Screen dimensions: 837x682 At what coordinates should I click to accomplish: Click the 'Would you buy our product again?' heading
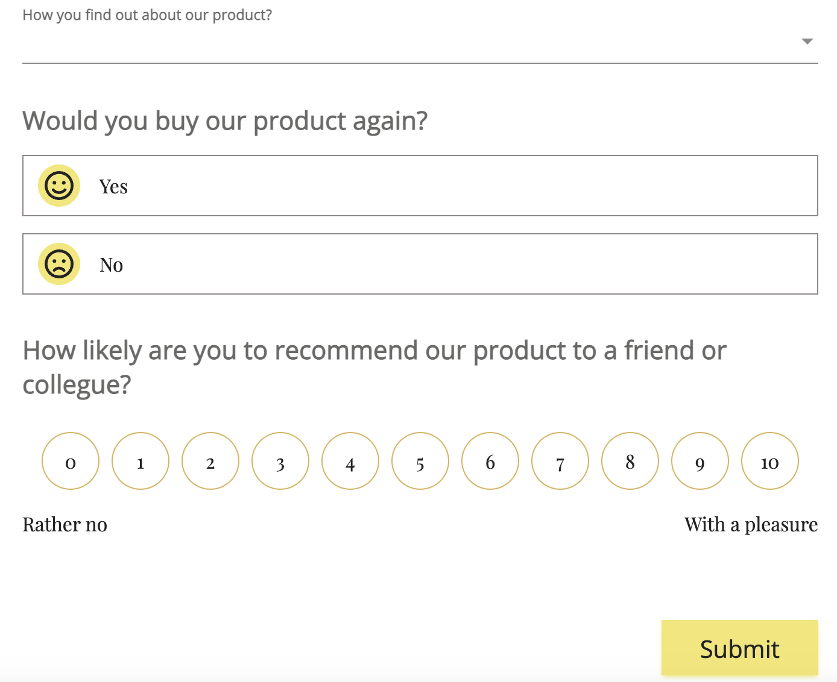pos(225,120)
